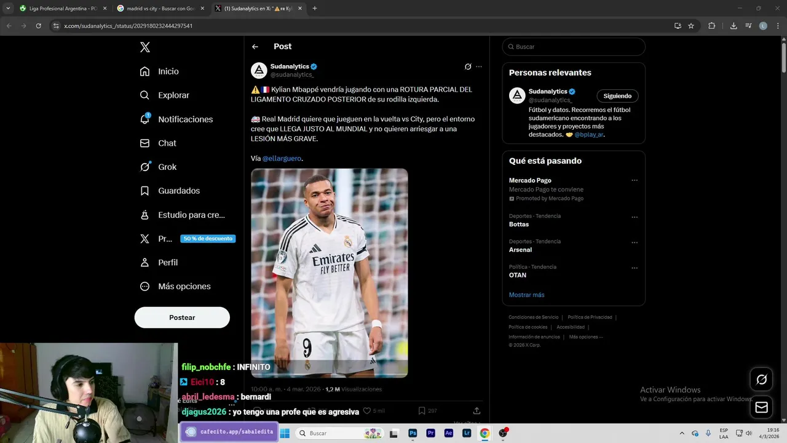Click the address bar URL

tap(128, 26)
